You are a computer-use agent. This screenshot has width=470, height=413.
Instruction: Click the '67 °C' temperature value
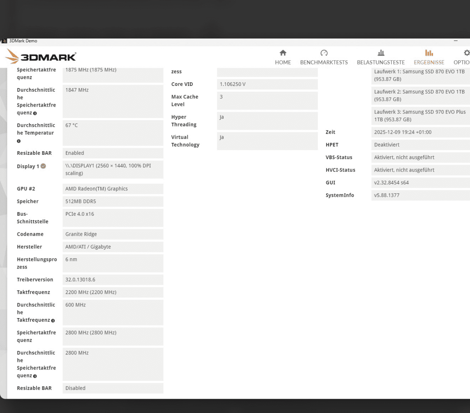(113, 133)
